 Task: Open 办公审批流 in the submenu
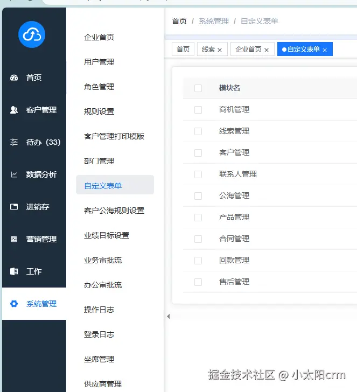103,285
